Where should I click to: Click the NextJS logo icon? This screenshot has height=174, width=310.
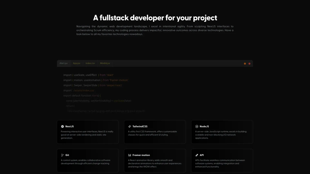click(63, 126)
